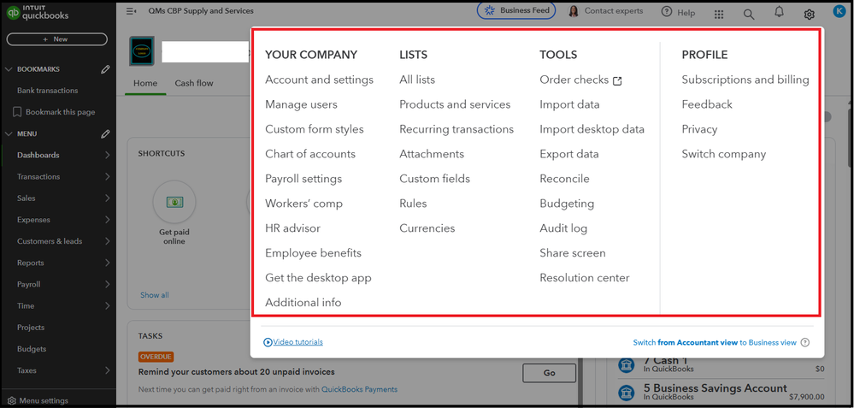Expand the Customers & leads submenu arrow
The image size is (854, 408).
[x=108, y=241]
